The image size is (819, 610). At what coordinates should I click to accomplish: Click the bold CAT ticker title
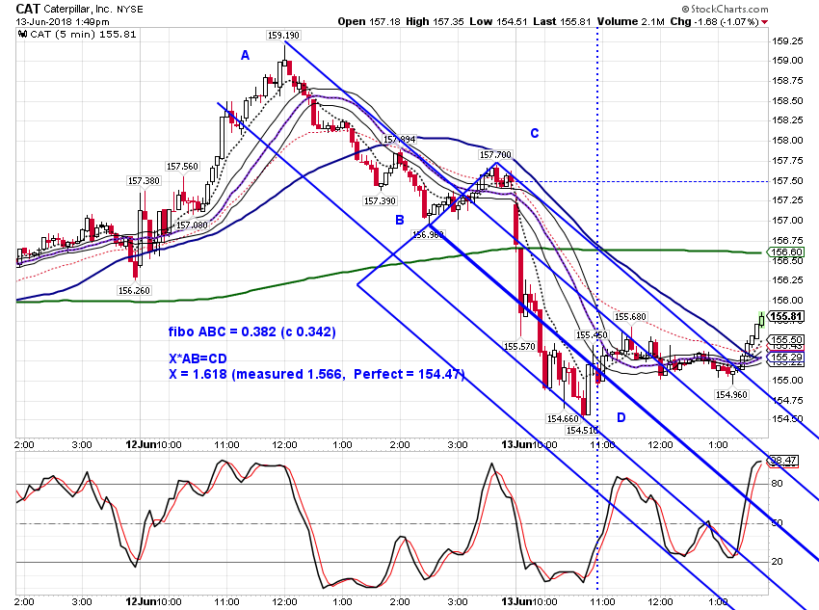28,9
